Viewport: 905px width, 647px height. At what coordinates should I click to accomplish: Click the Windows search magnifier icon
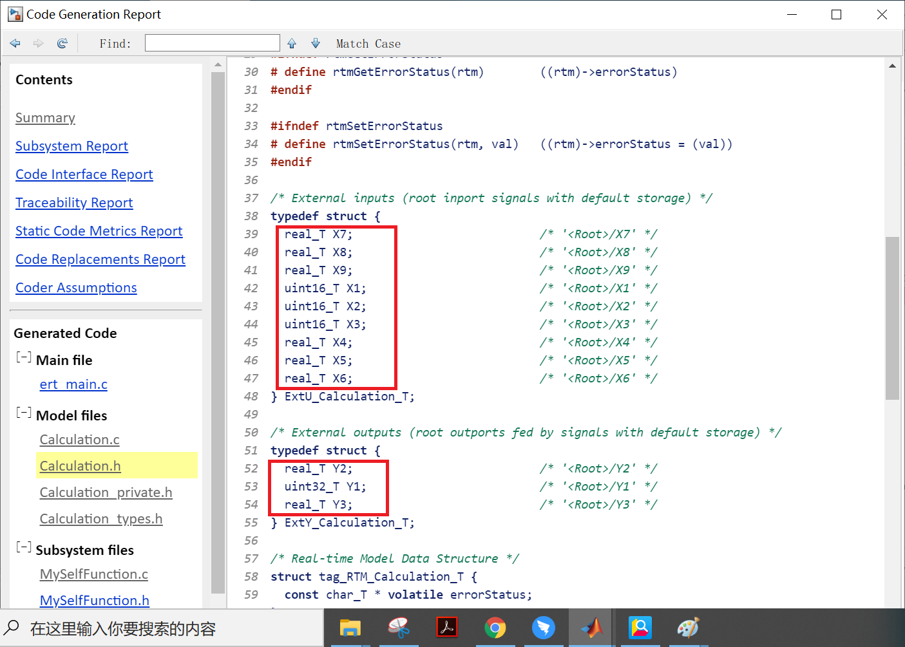pyautogui.click(x=12, y=628)
